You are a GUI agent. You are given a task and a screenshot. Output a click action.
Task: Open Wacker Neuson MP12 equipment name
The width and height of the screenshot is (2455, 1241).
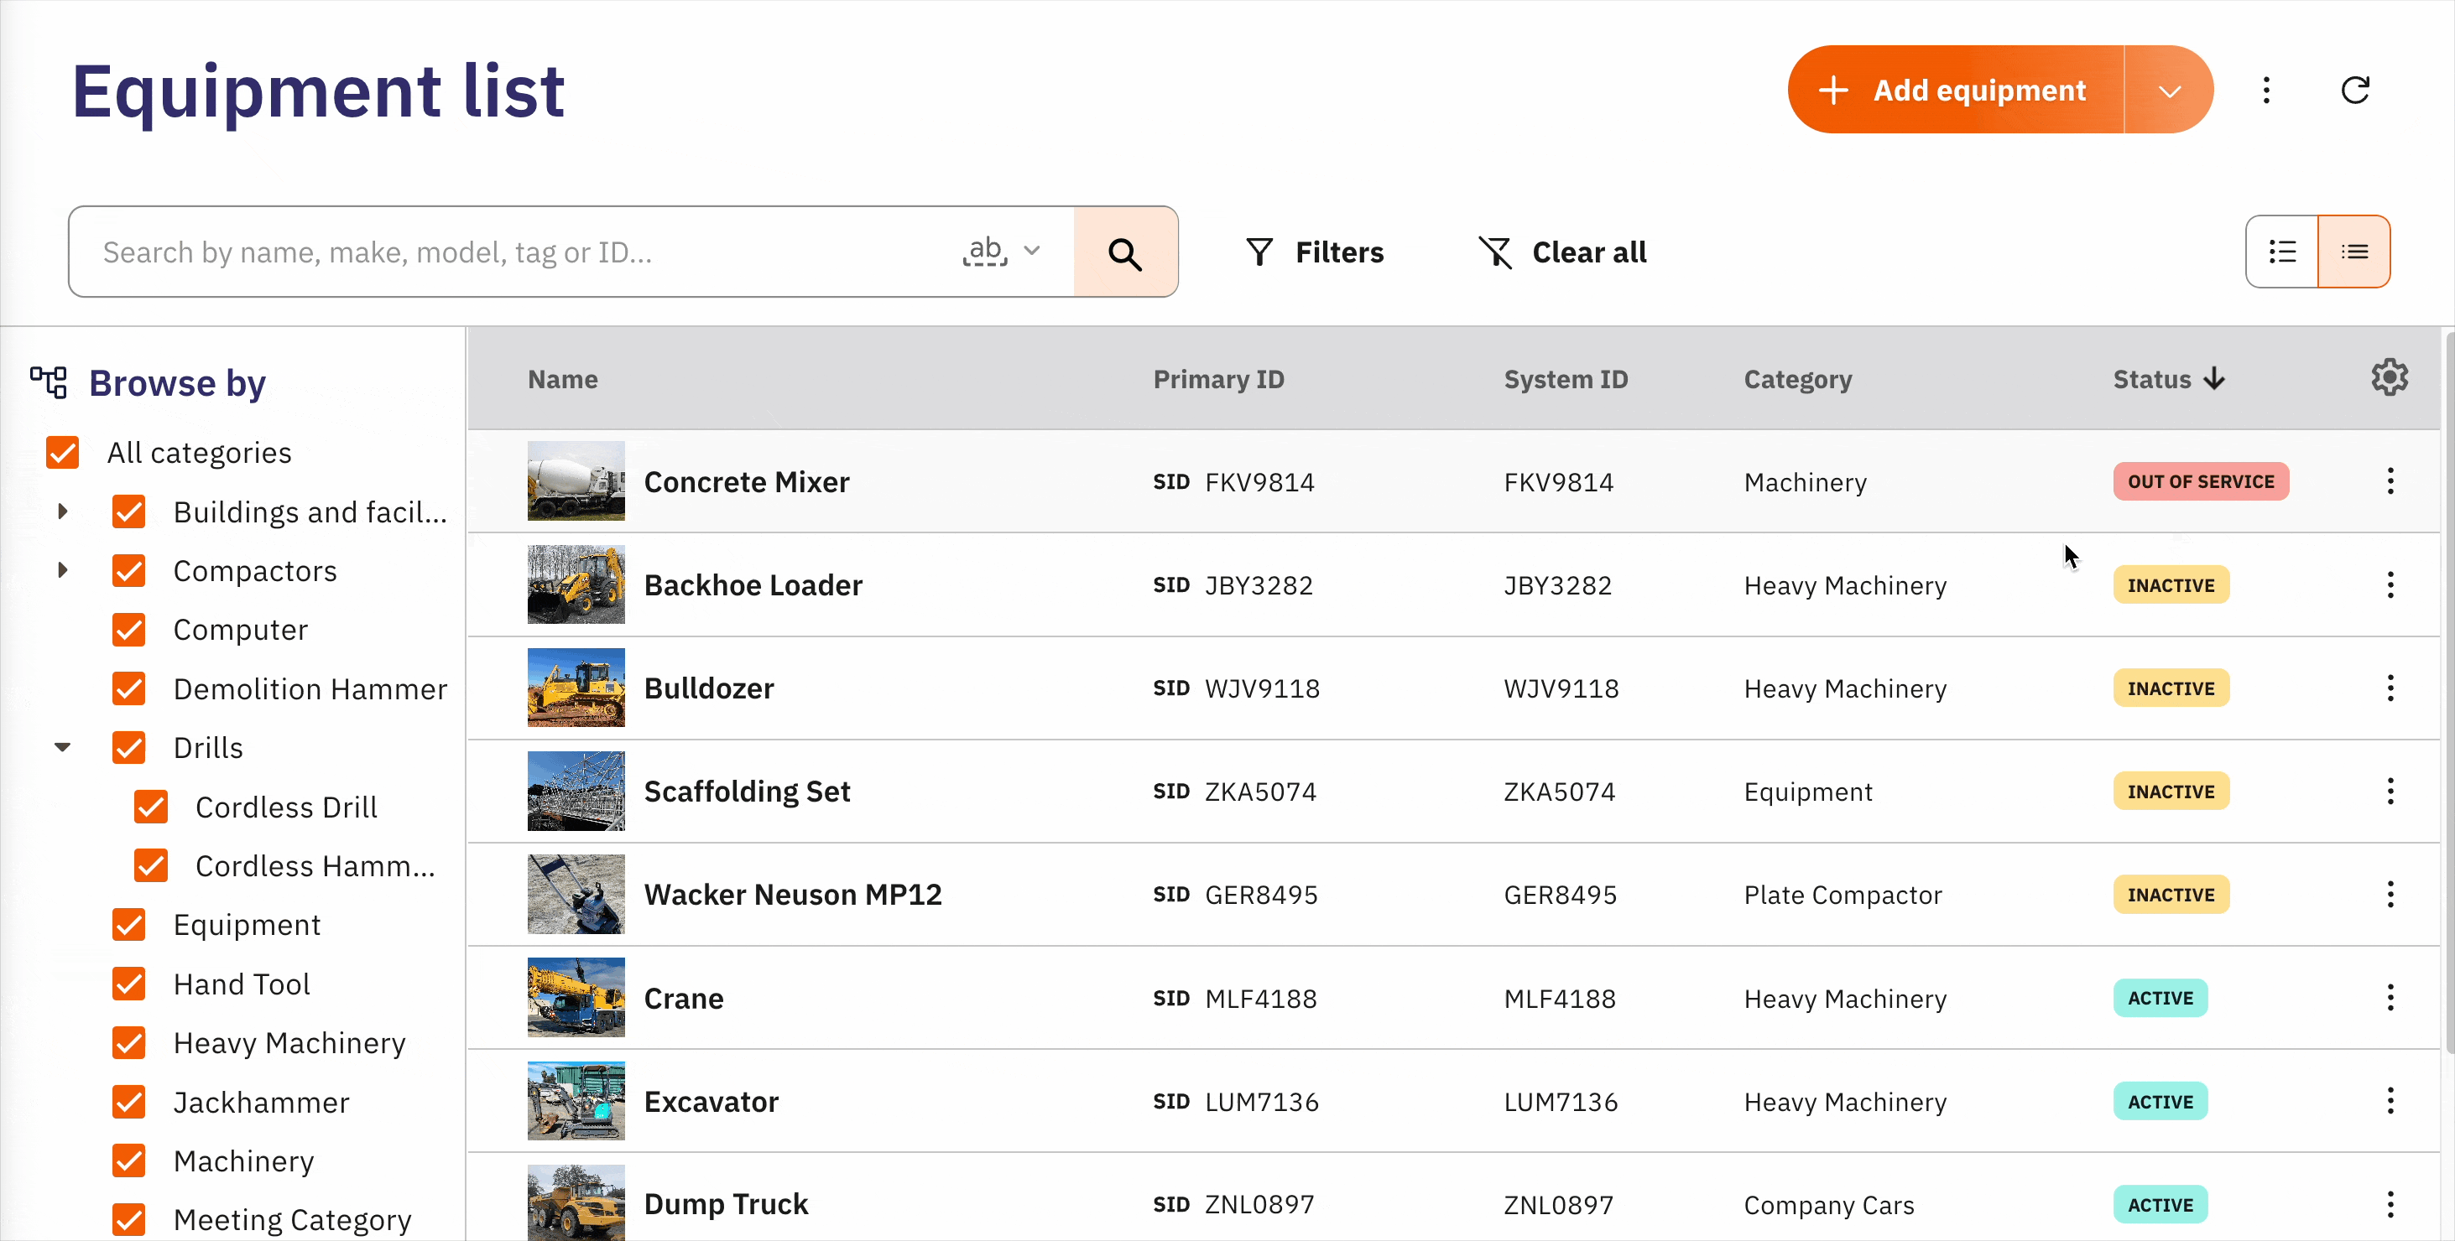[793, 895]
